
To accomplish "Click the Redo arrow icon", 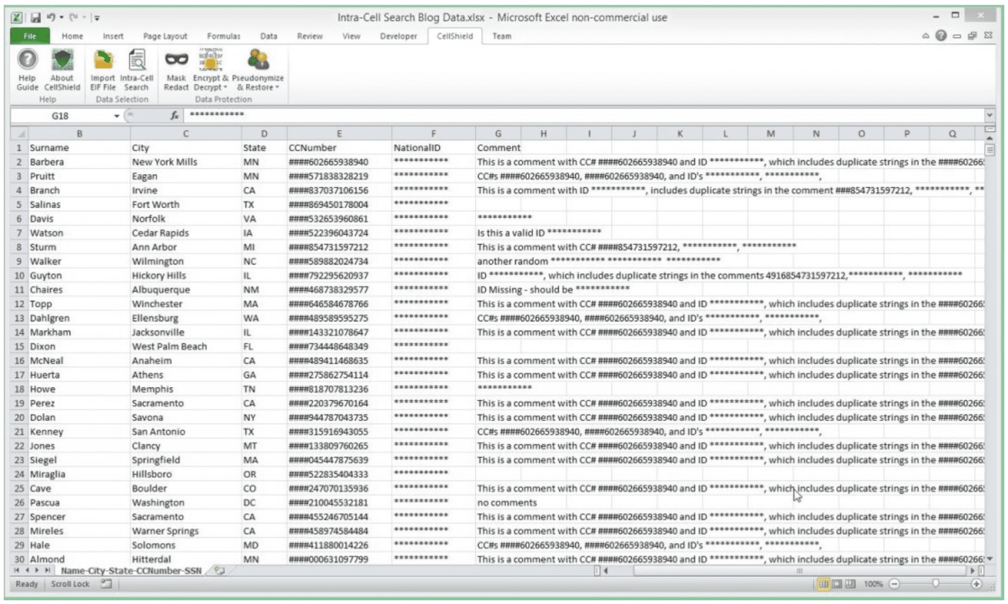I will pos(73,18).
